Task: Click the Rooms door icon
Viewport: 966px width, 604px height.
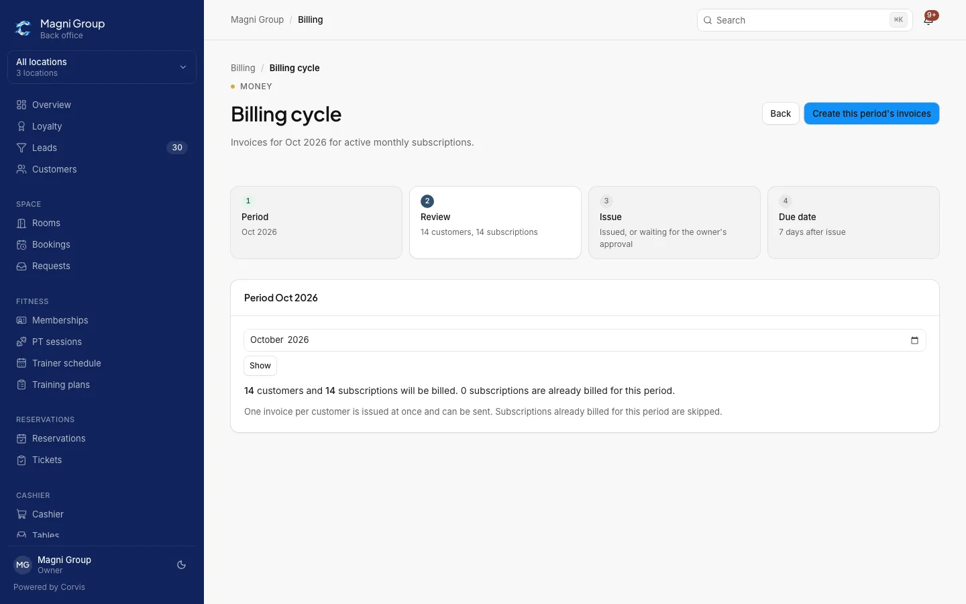Action: coord(21,223)
